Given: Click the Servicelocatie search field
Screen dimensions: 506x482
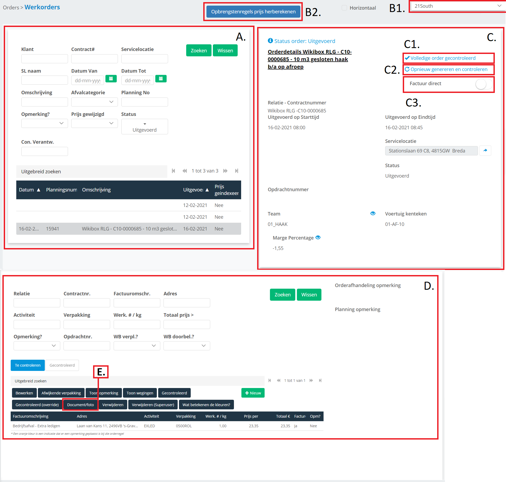Looking at the screenshot, I should click(x=145, y=59).
